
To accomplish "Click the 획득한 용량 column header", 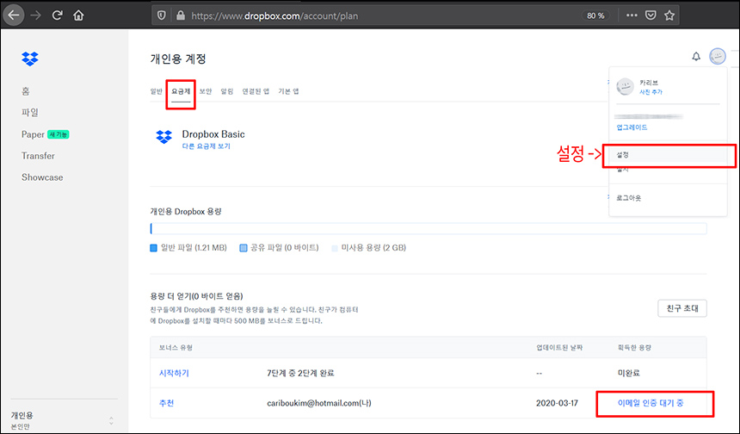I will pos(634,348).
